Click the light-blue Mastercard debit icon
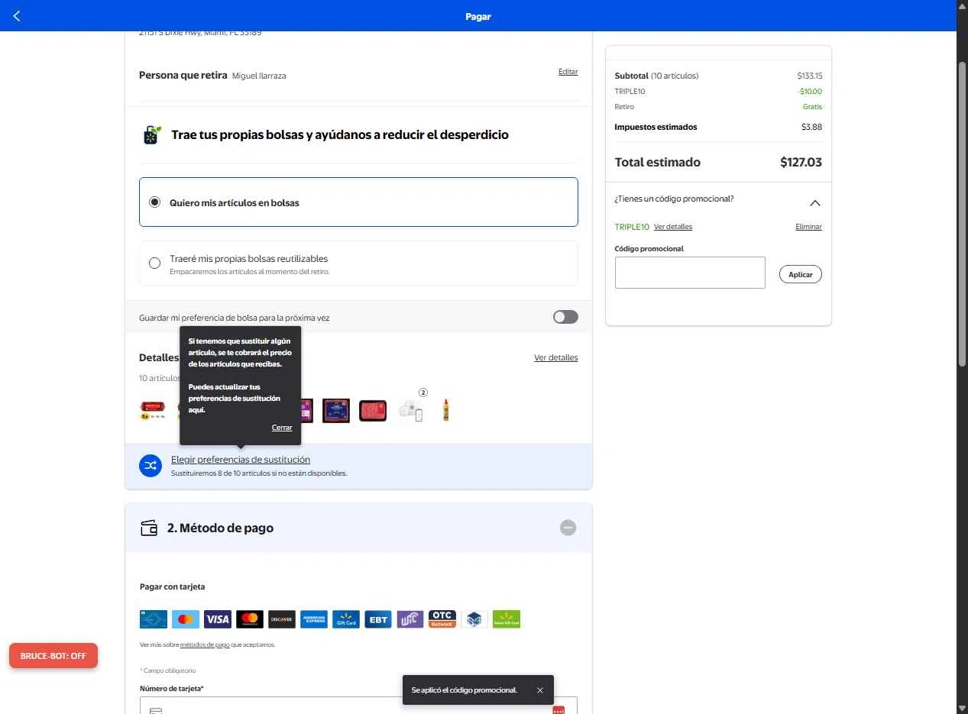This screenshot has width=968, height=714. click(186, 619)
